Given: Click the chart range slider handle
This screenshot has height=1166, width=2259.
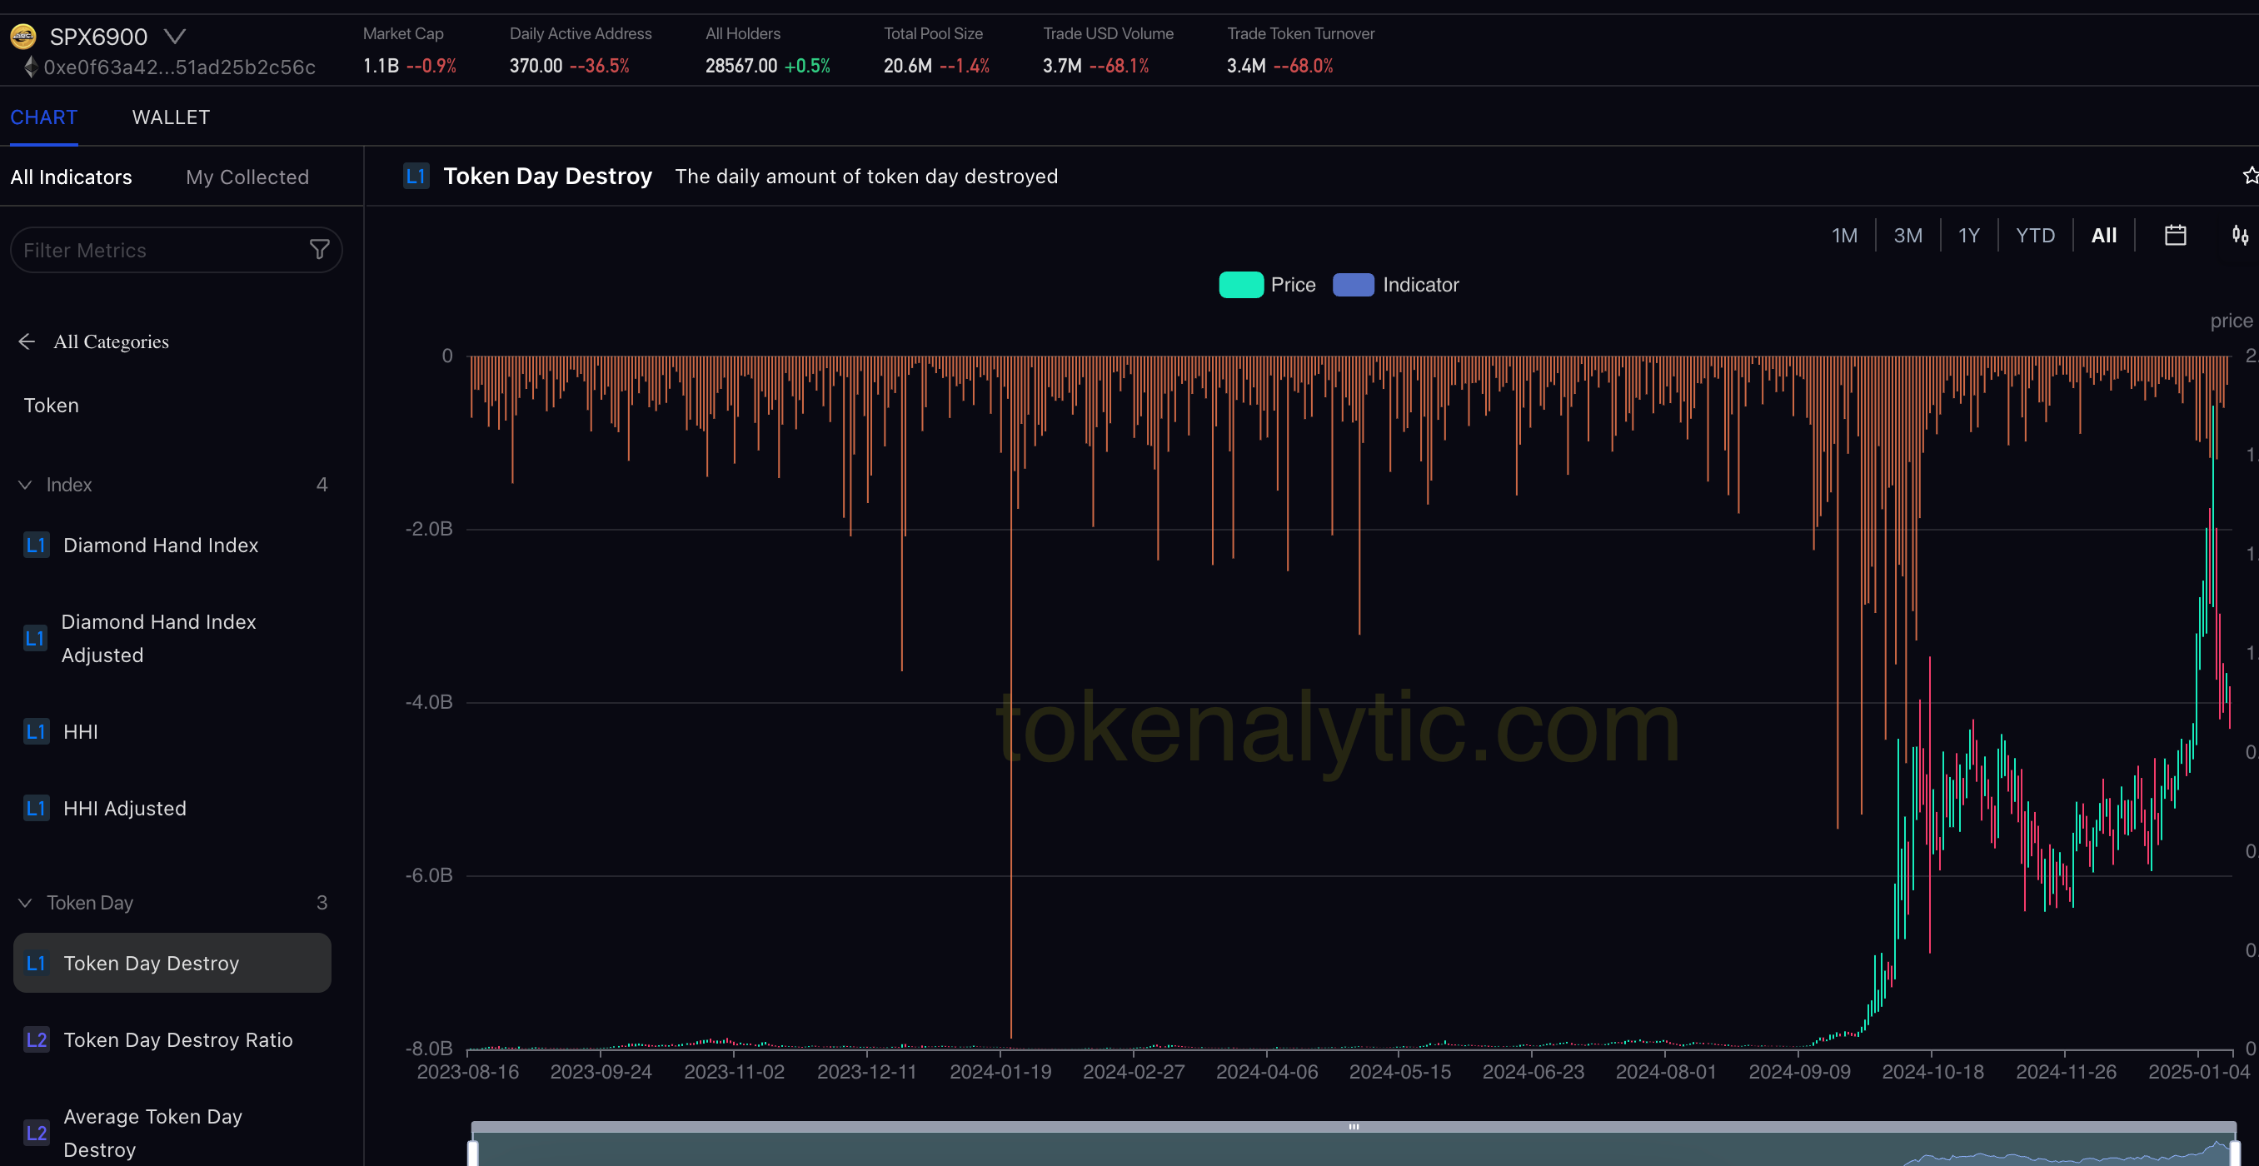Looking at the screenshot, I should [1353, 1127].
